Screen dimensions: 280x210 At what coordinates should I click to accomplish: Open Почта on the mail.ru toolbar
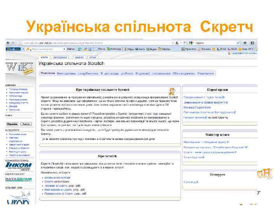(x=100, y=49)
